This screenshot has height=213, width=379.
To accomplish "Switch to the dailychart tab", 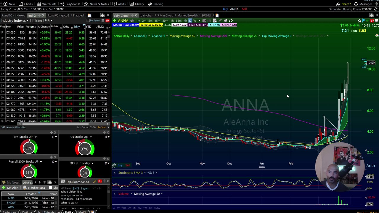I will (x=147, y=15).
